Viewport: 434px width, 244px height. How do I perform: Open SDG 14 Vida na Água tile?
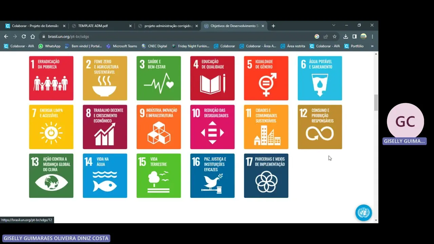tap(105, 176)
